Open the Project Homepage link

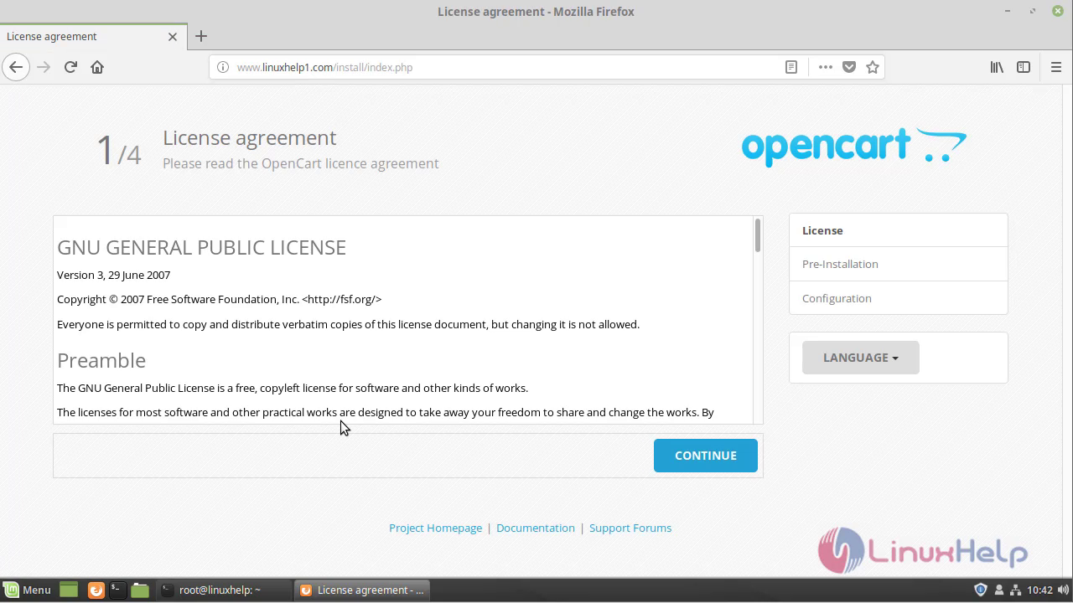(435, 528)
